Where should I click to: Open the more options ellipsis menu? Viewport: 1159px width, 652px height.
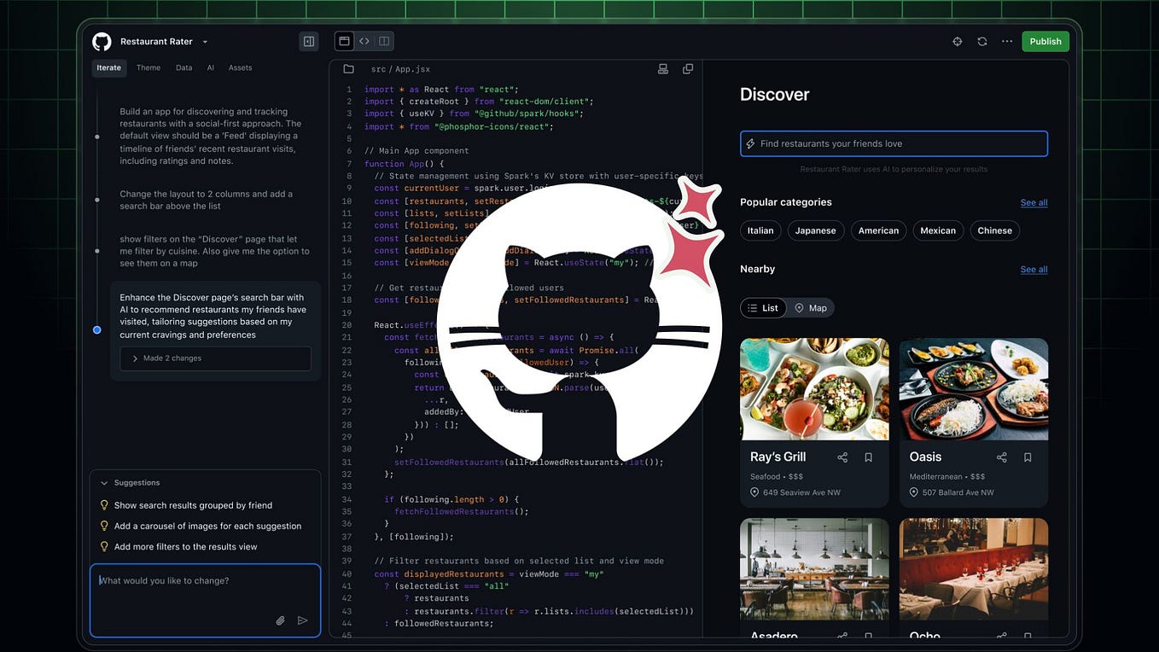click(1007, 41)
